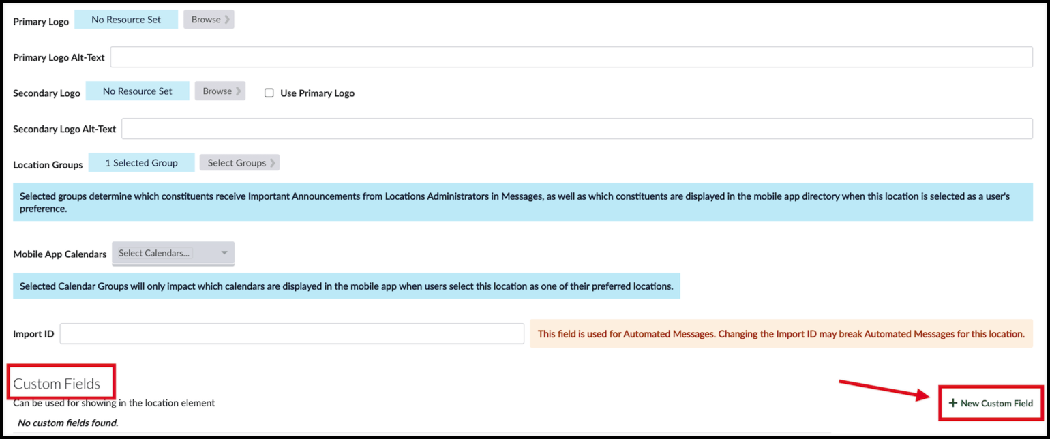
Task: Click the Location Groups label
Action: click(x=48, y=164)
